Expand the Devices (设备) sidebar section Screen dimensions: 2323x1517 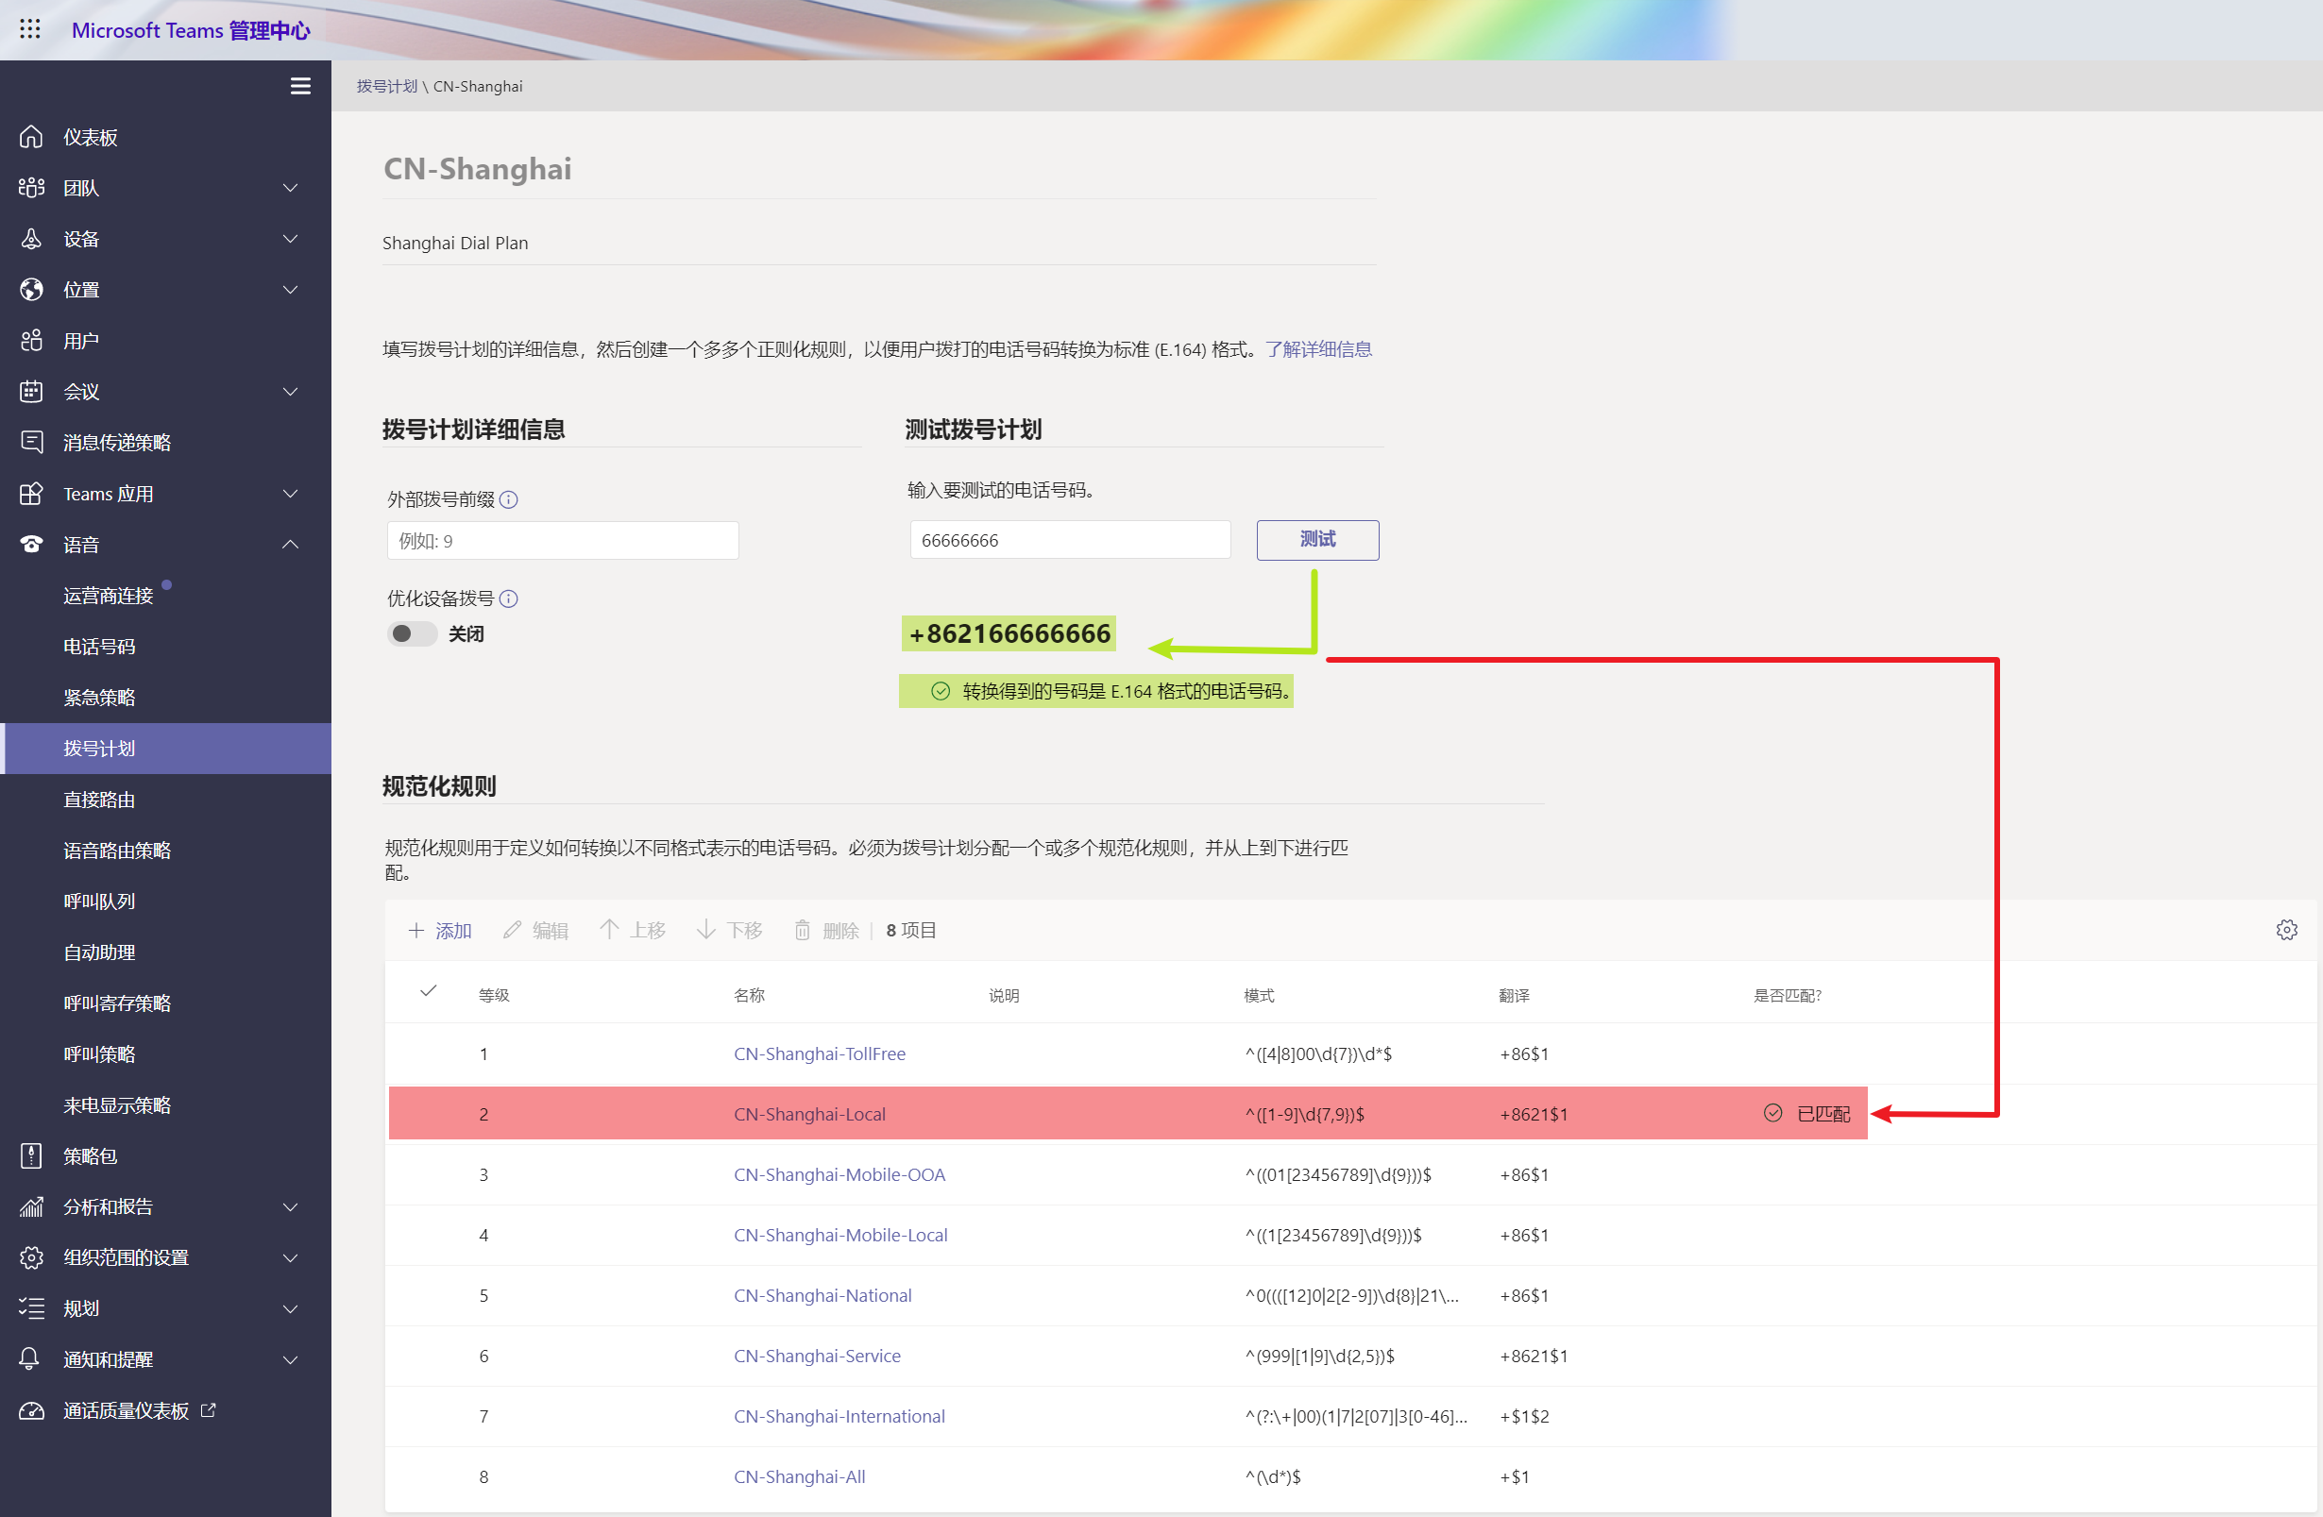290,238
